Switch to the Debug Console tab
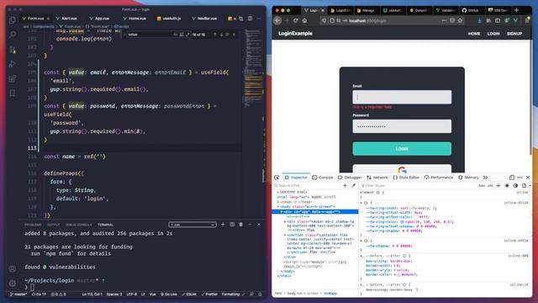The width and height of the screenshot is (538, 303). (78, 225)
